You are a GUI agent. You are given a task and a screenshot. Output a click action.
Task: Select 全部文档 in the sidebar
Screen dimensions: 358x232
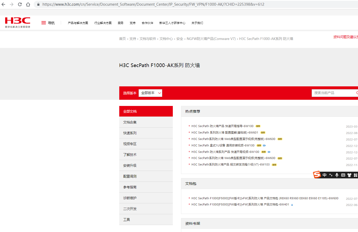(146, 111)
